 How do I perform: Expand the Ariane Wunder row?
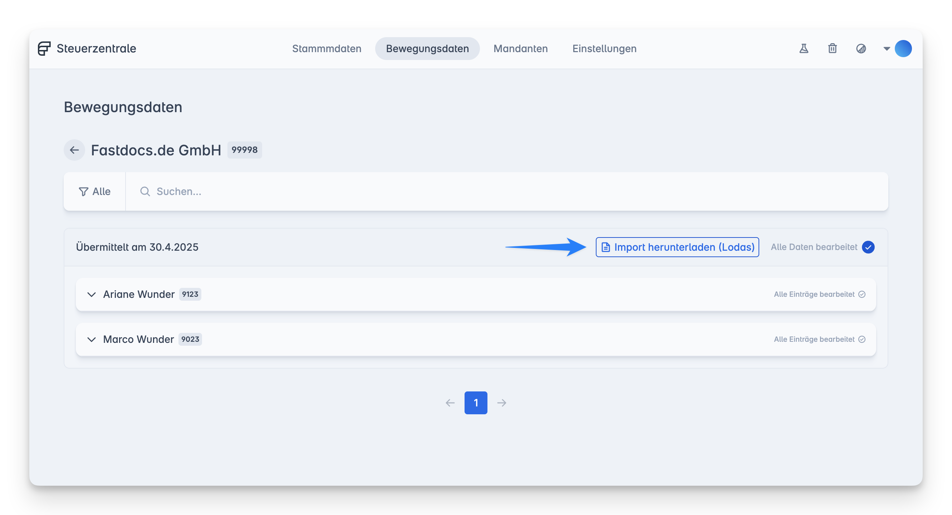click(91, 294)
